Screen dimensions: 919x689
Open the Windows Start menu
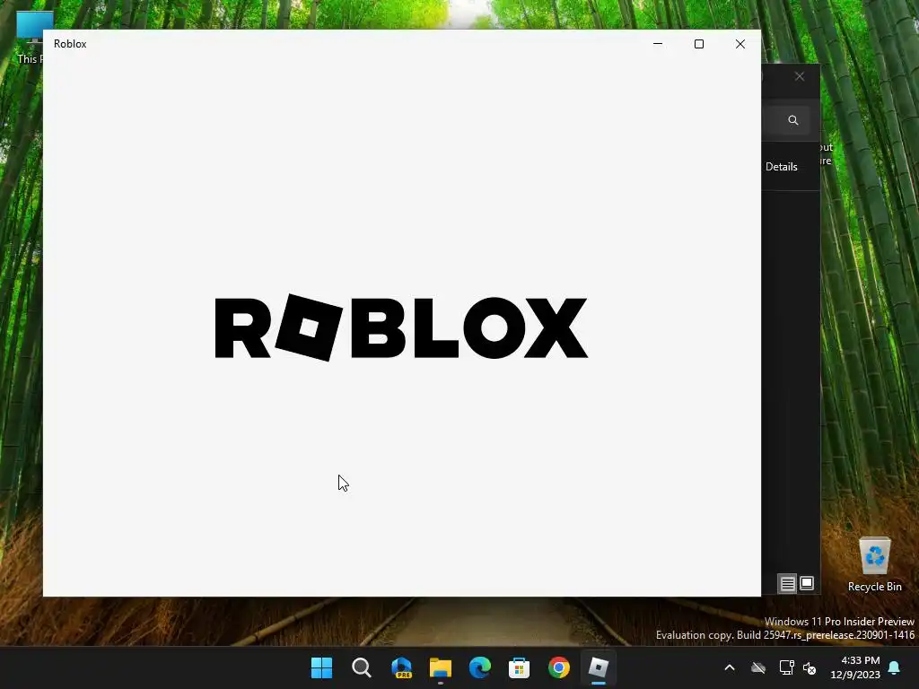(321, 667)
